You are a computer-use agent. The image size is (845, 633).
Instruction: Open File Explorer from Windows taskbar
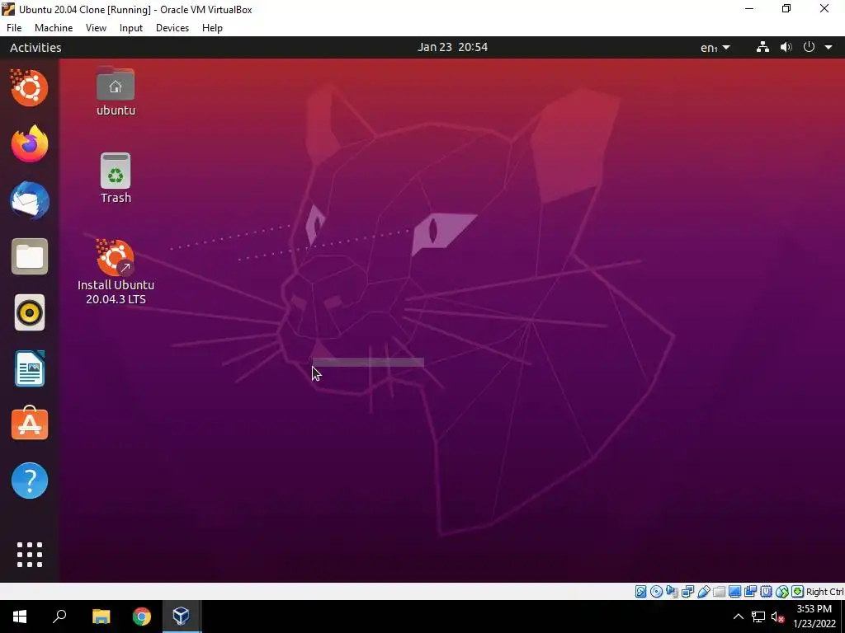click(x=101, y=617)
